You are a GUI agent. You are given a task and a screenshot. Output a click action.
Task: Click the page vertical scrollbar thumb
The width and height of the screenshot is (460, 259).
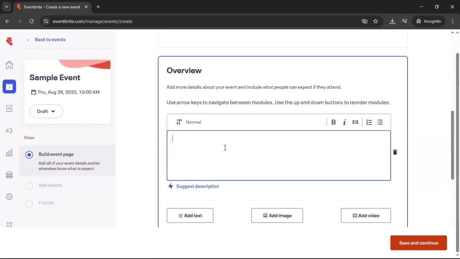coord(452,145)
